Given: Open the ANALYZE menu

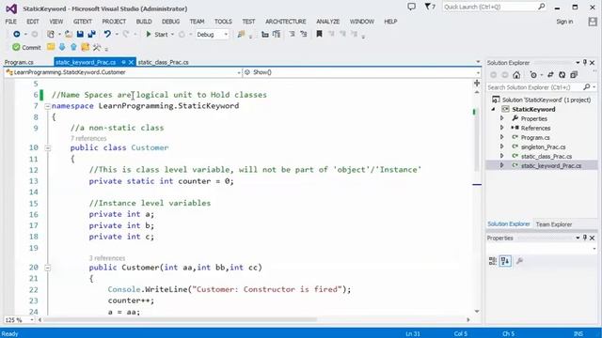Looking at the screenshot, I should (328, 22).
